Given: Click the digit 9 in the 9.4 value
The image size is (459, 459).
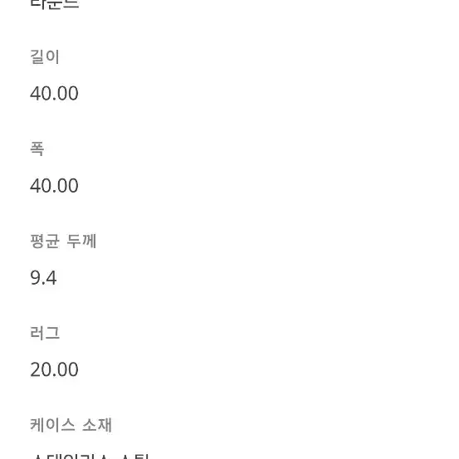Looking at the screenshot, I should click(x=35, y=278).
